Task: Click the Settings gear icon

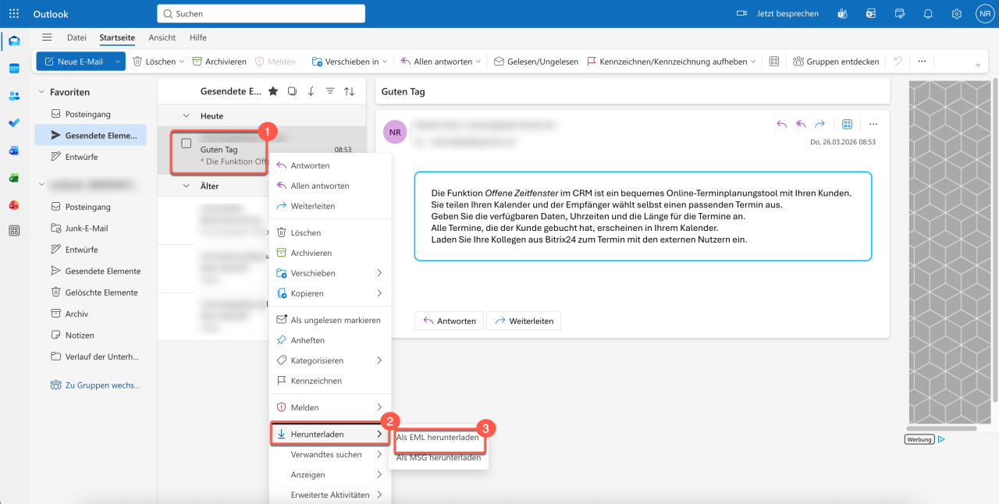Action: click(x=956, y=14)
